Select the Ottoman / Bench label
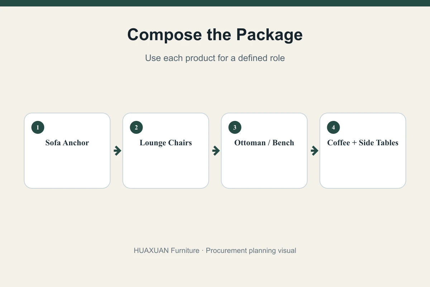This screenshot has height=287, width=430. pos(264,143)
